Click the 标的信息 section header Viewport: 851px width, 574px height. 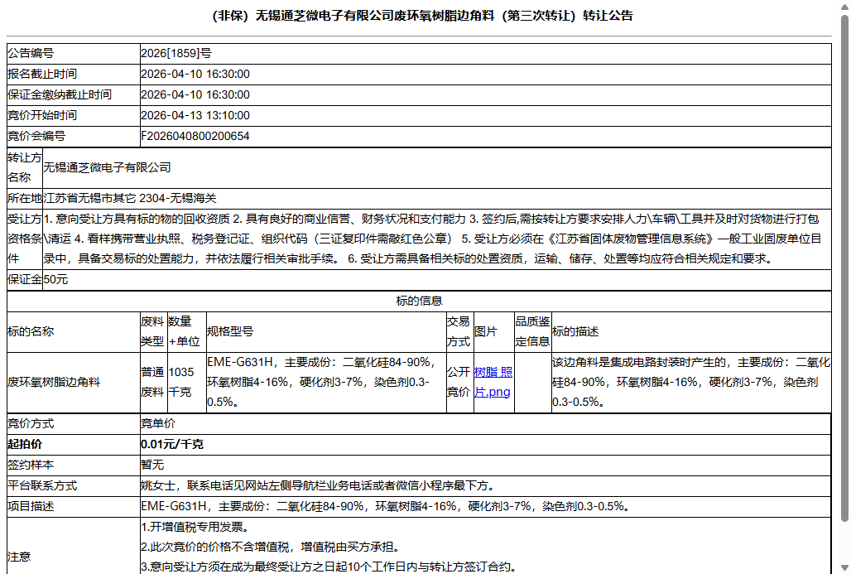coord(419,301)
